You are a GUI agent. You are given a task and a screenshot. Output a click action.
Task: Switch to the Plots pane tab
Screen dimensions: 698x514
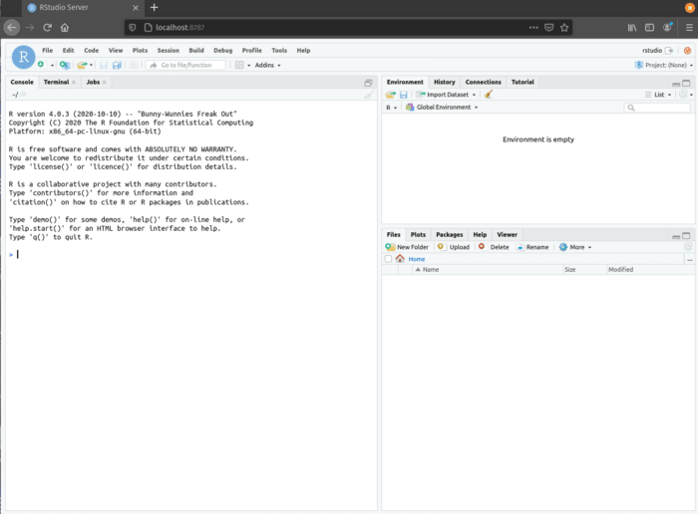[418, 234]
